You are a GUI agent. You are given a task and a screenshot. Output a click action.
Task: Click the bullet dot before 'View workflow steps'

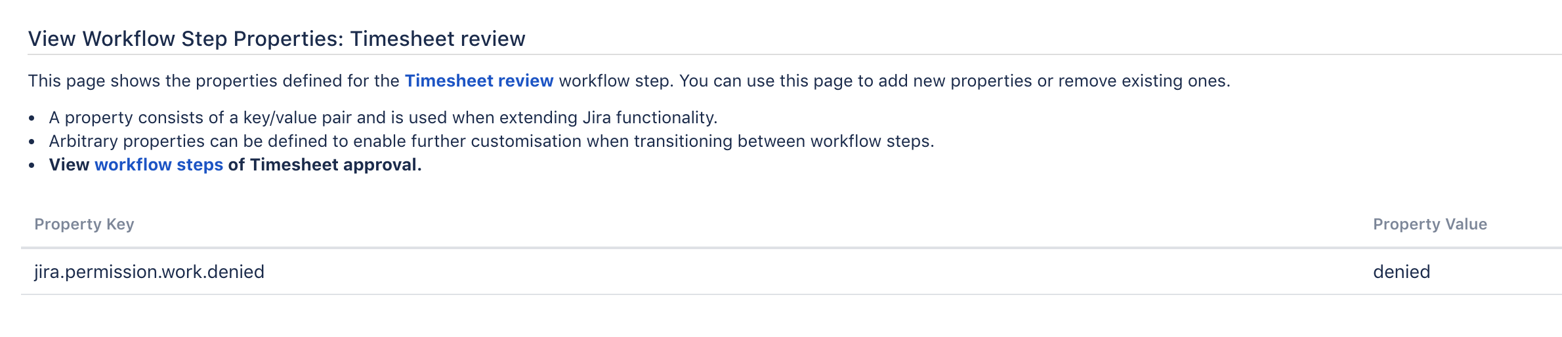point(32,166)
